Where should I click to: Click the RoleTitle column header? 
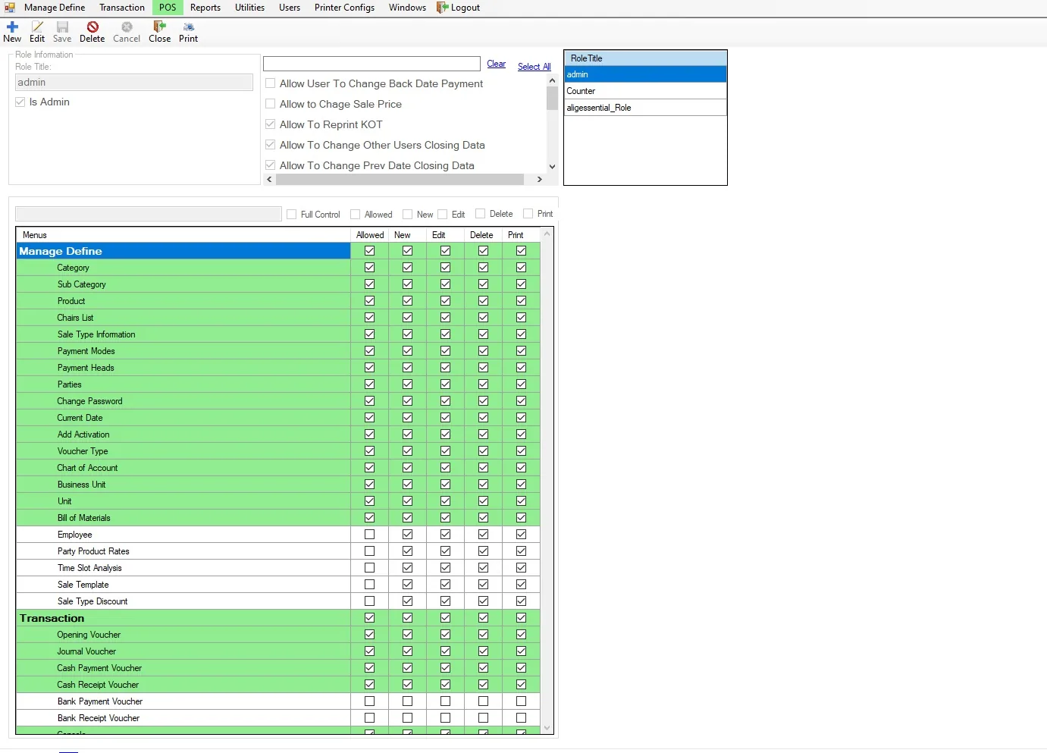645,58
